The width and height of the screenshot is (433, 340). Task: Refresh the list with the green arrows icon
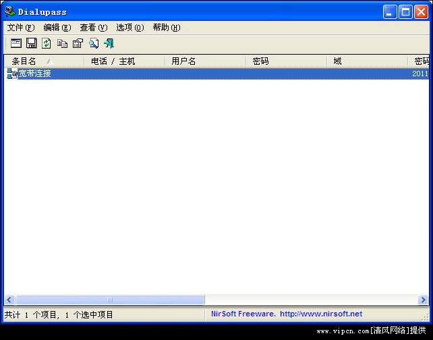click(47, 43)
